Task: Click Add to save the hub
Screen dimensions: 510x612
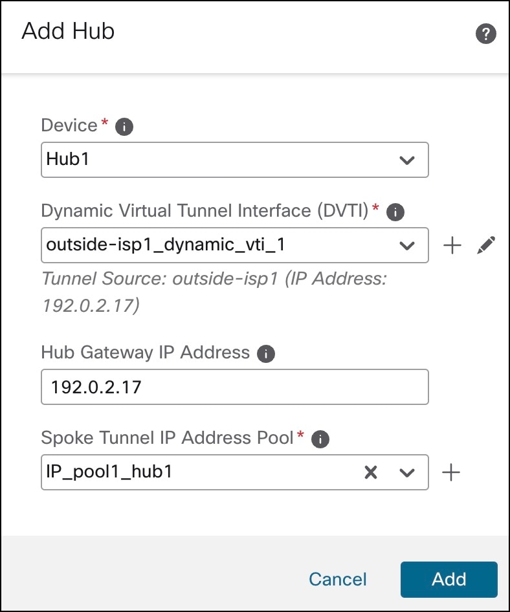Action: [449, 580]
